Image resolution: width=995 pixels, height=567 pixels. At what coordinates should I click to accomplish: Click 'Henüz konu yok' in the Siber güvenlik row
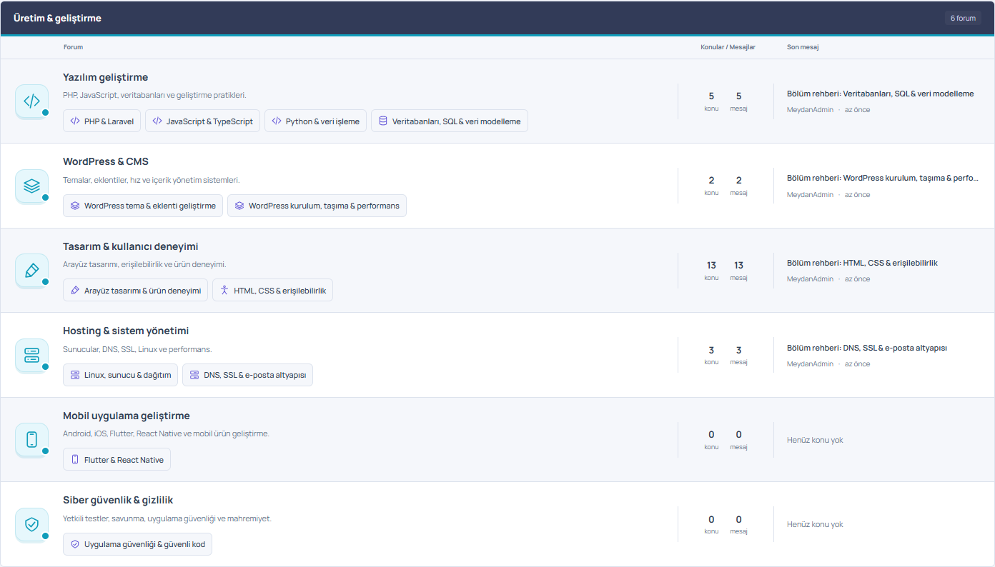point(815,524)
